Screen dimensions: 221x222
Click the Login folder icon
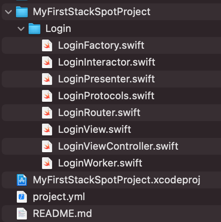coord(34,29)
